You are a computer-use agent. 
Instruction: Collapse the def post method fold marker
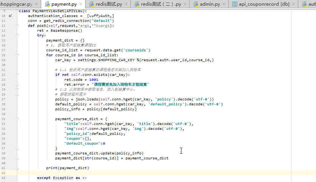click(17, 26)
